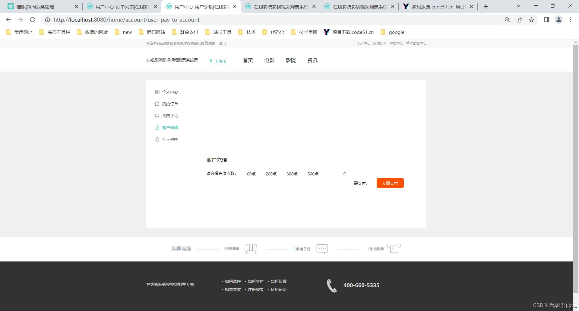Select the 个人中心 grid icon in sidebar

[x=157, y=92]
